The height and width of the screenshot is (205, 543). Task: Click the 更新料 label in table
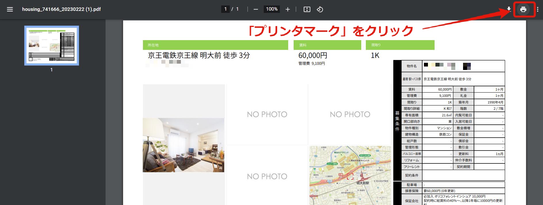coord(463,154)
